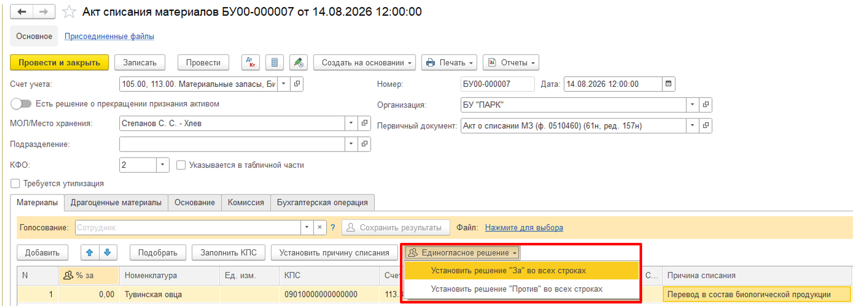This screenshot has width=857, height=306.
Task: Enable the 'Требуется утилизация' checkbox
Action: [15, 183]
